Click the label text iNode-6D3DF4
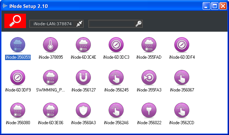229x135 pixels. [182, 57]
